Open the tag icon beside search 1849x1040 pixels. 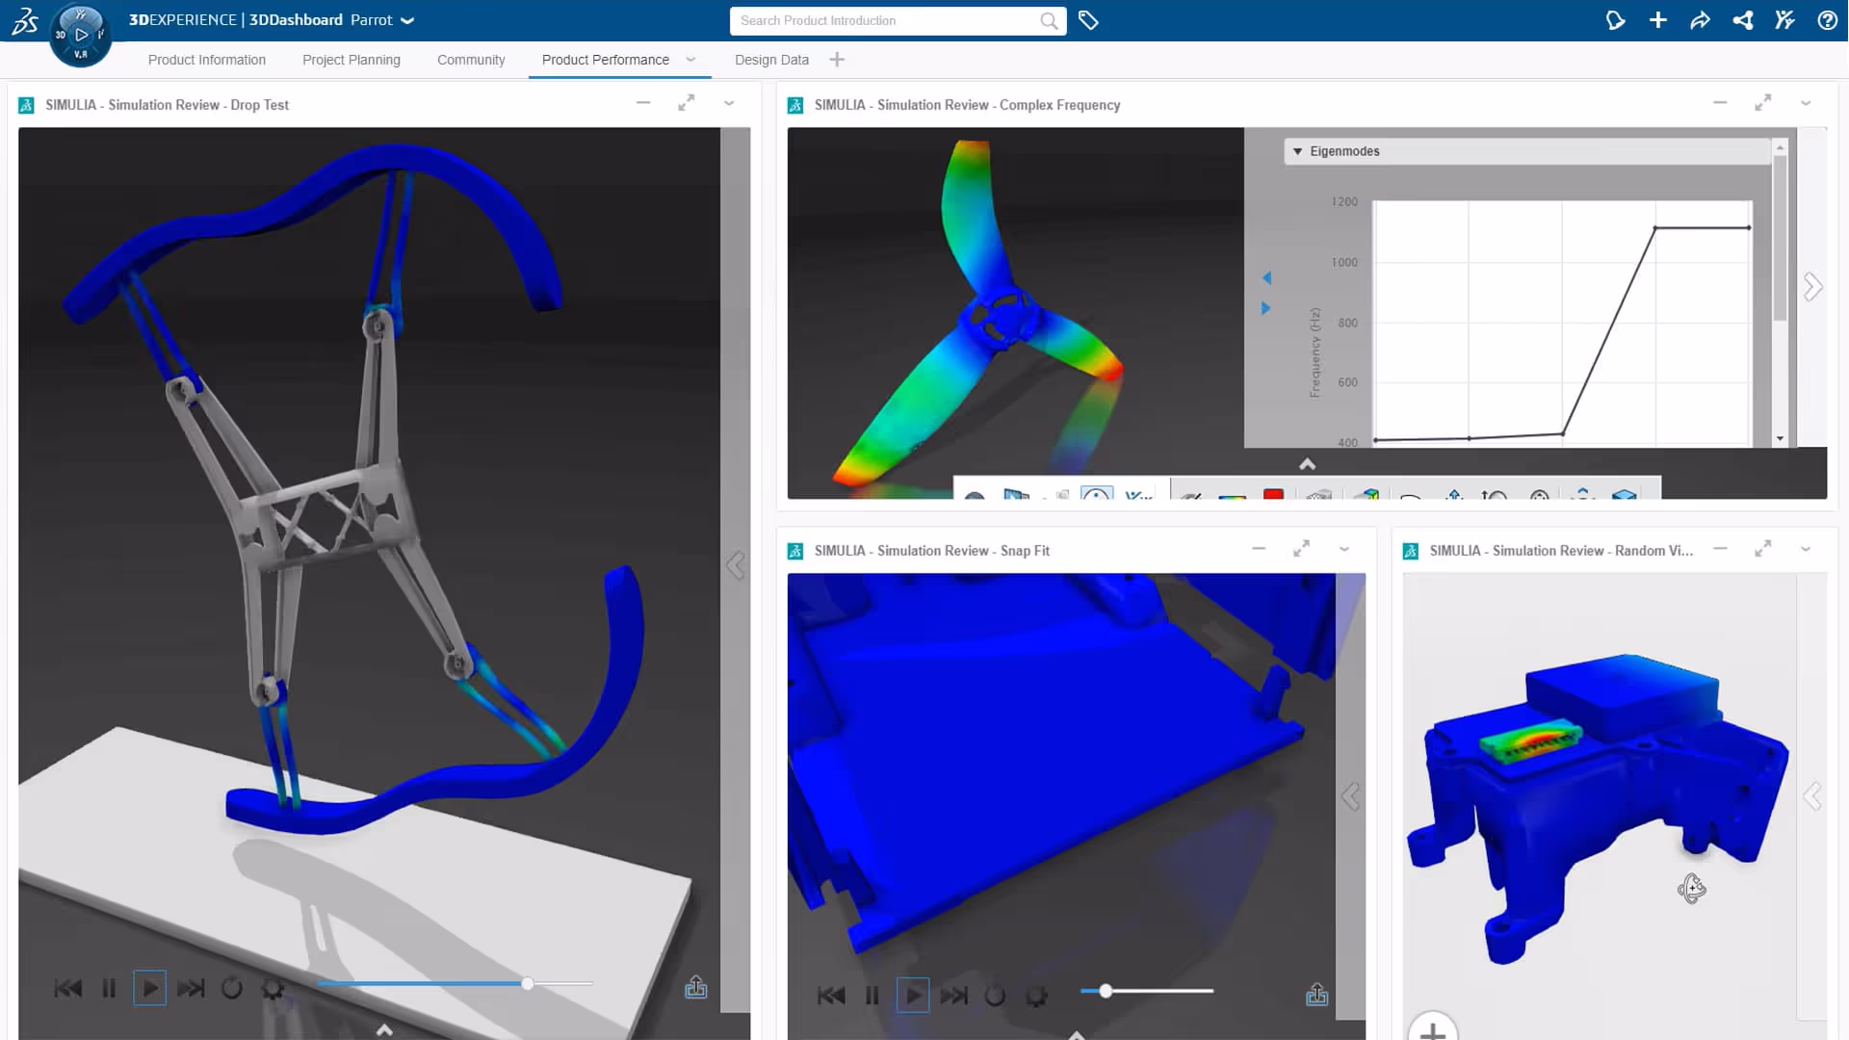(1088, 20)
